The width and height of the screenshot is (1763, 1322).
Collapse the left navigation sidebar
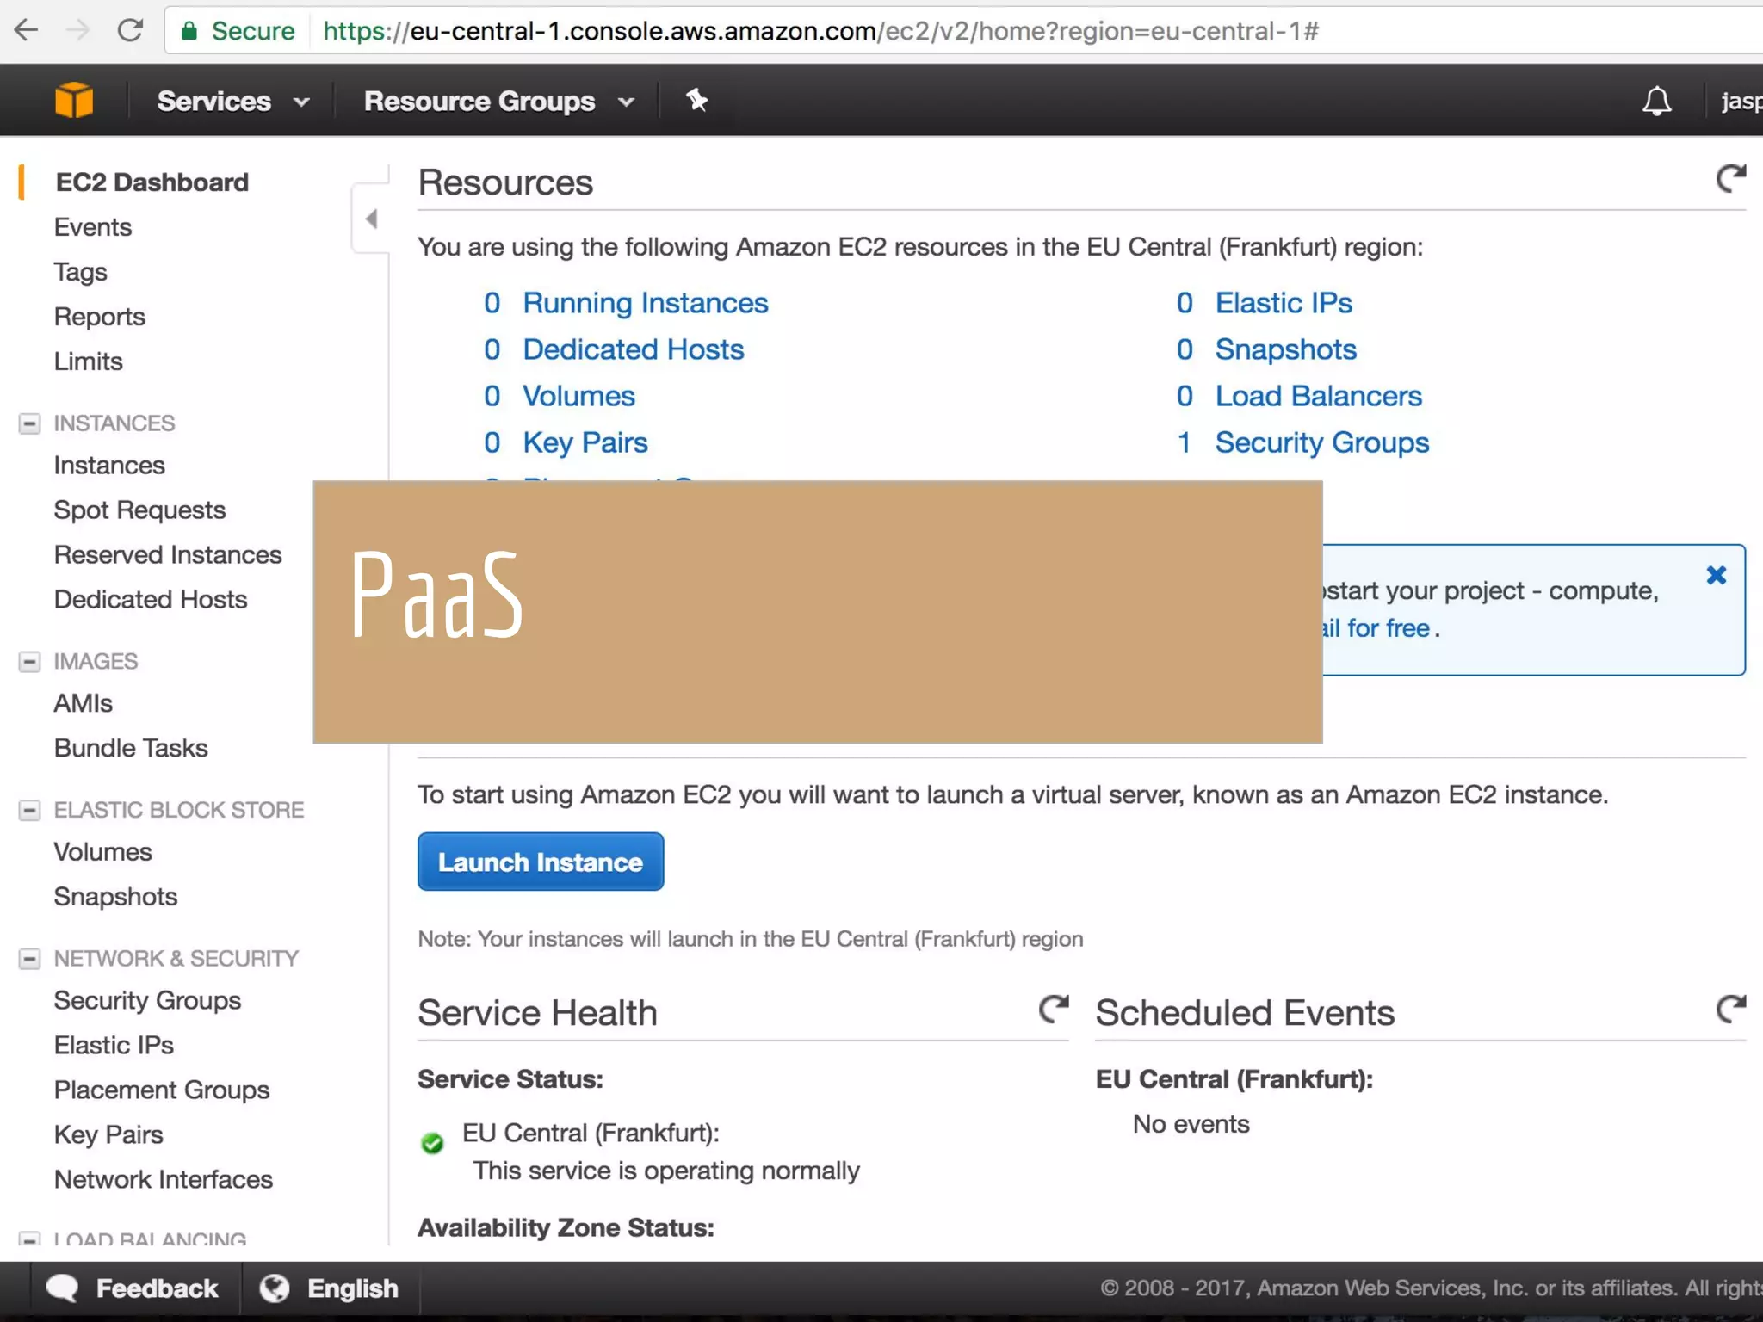pyautogui.click(x=371, y=219)
